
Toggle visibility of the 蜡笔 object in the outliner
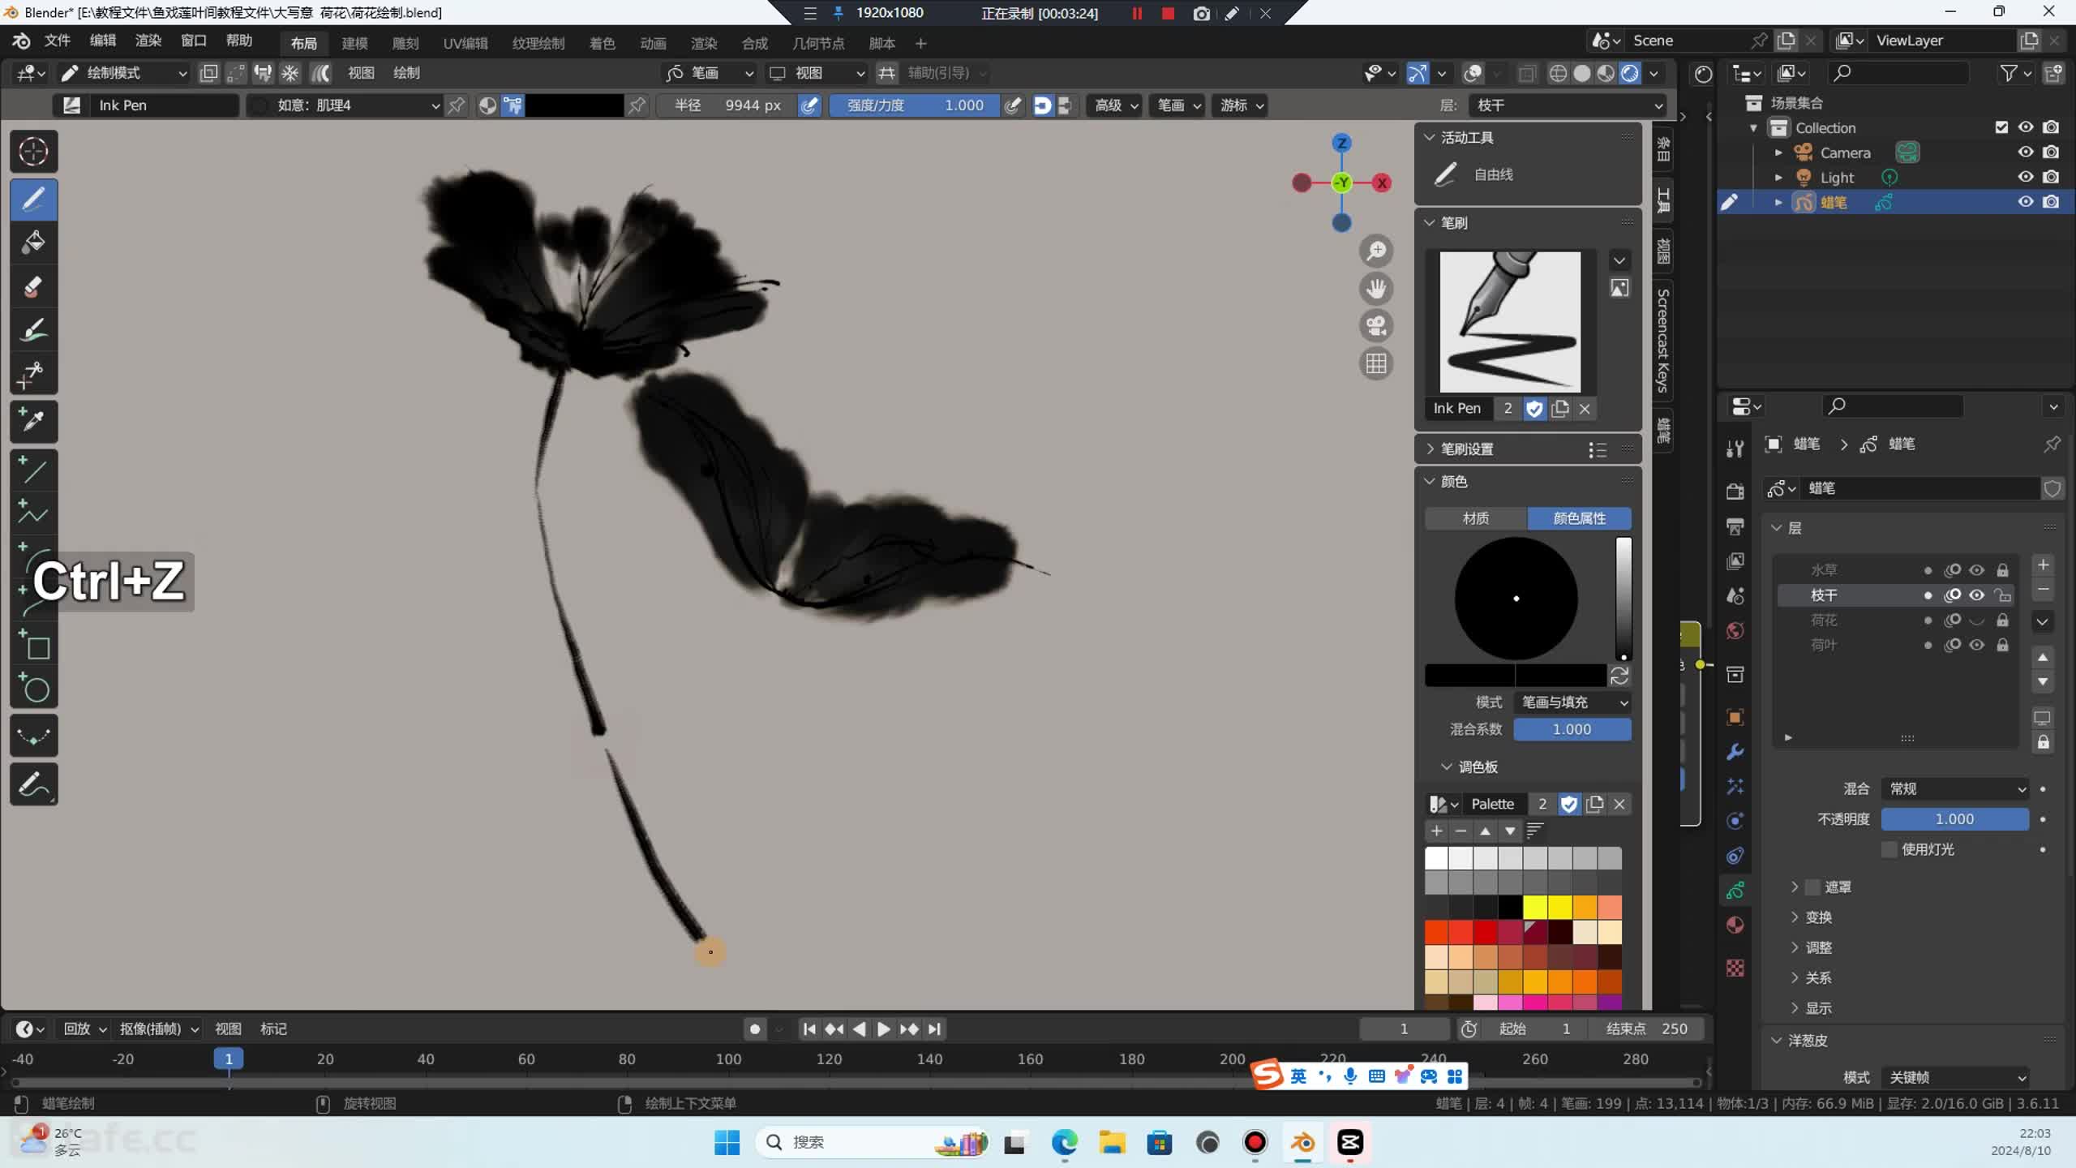tap(2026, 202)
